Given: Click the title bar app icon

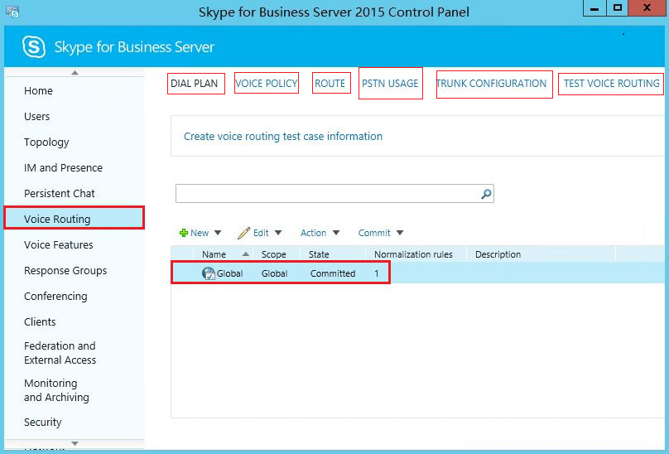Looking at the screenshot, I should pos(12,12).
